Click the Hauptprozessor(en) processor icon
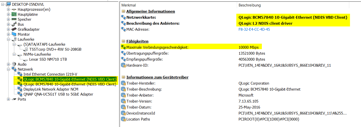The width and height of the screenshot is (361, 127). [x=14, y=9]
